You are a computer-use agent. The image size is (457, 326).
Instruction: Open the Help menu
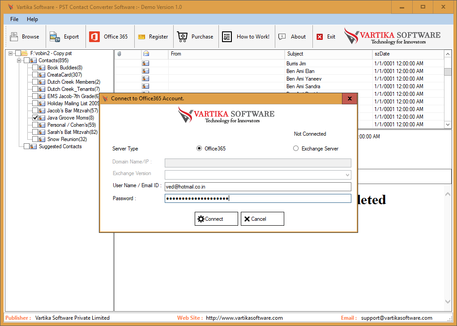click(x=32, y=19)
